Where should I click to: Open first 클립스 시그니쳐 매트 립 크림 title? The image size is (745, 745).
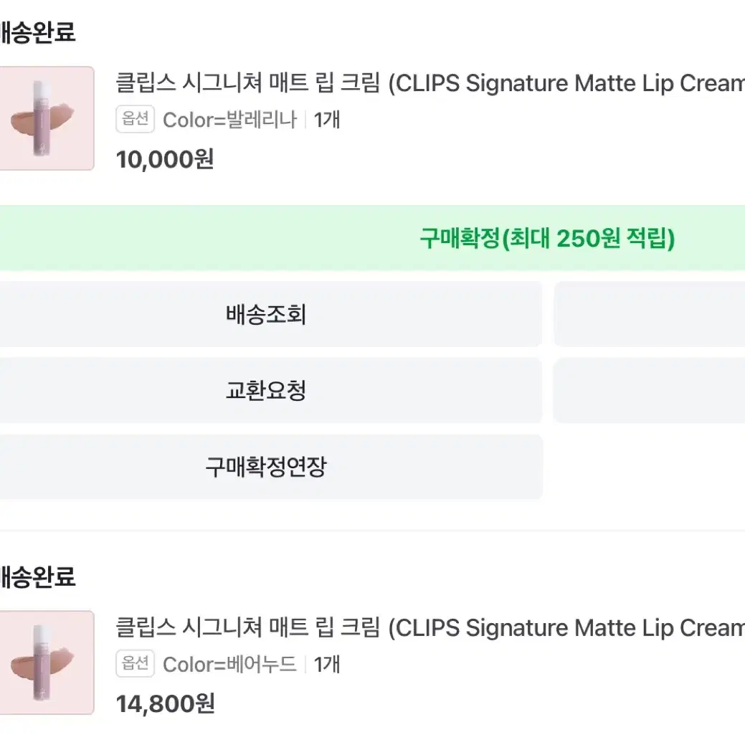430,83
